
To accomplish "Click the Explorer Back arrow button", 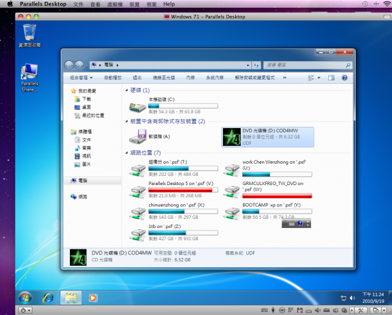I will (69, 66).
